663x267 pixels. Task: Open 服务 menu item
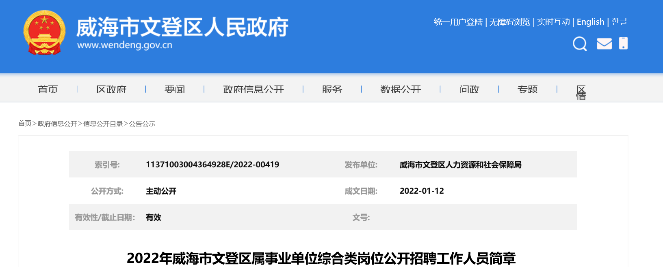tap(332, 89)
